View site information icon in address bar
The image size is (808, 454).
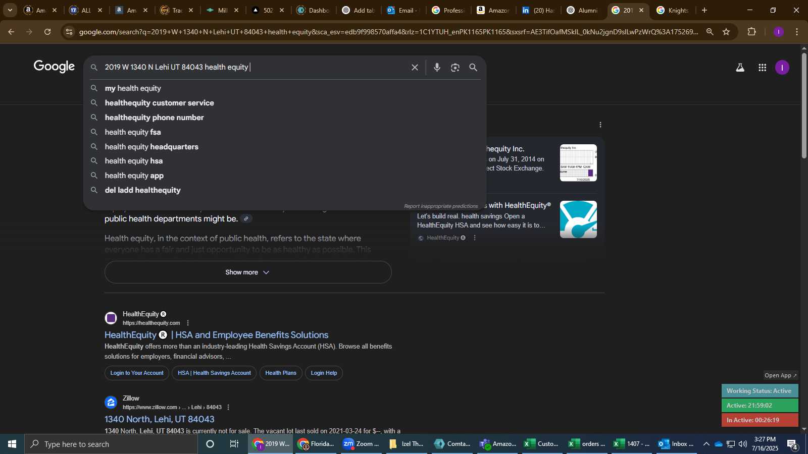point(69,32)
